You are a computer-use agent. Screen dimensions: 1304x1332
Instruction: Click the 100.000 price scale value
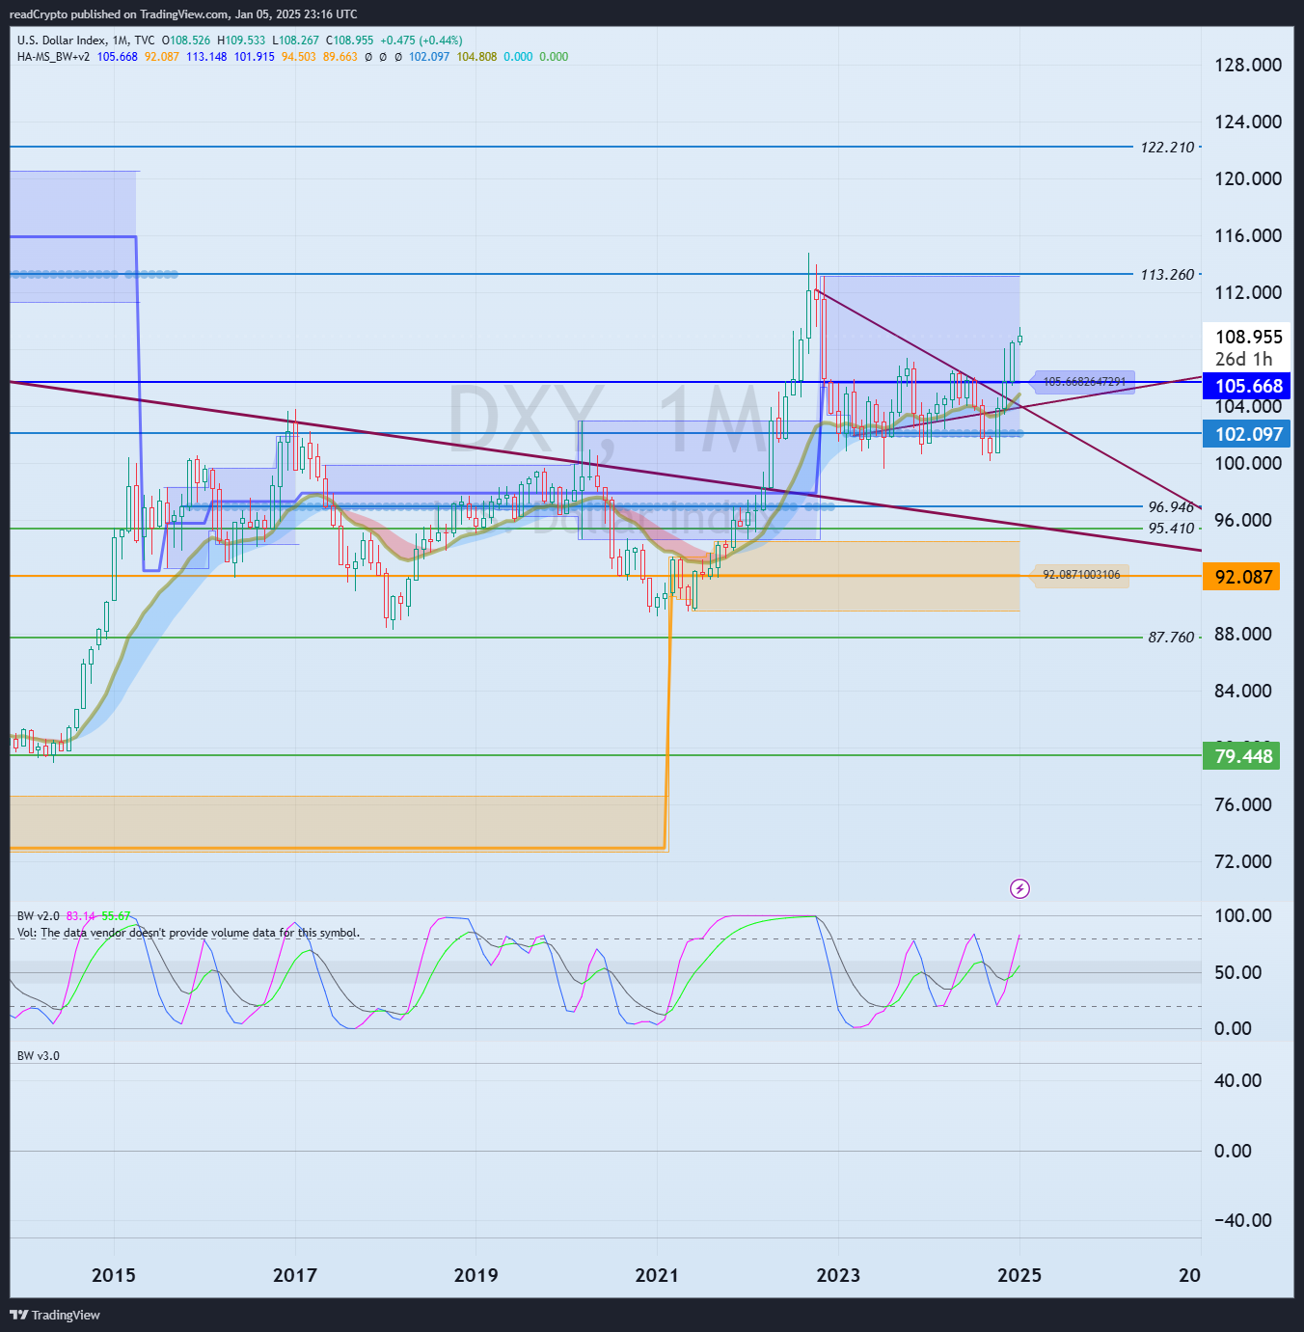[x=1248, y=464]
